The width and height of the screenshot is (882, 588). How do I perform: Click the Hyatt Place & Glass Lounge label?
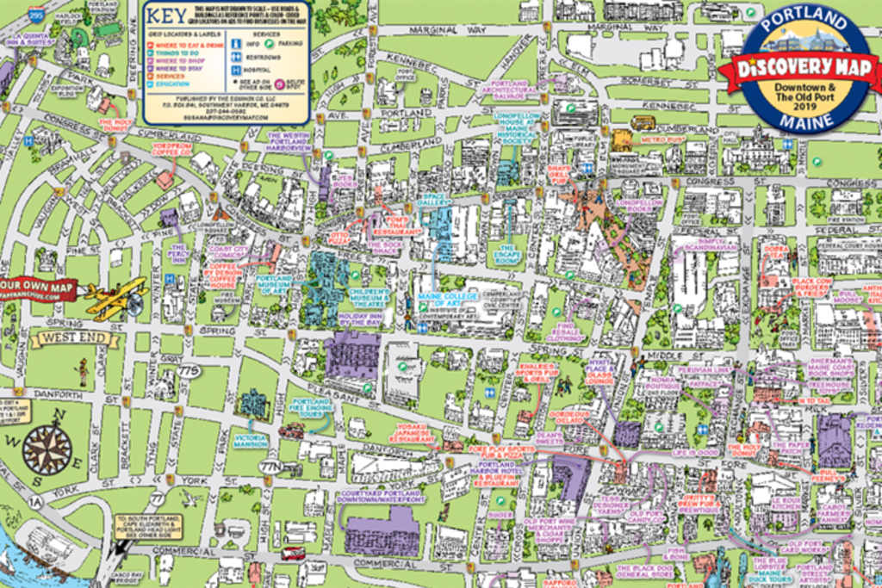coord(599,372)
